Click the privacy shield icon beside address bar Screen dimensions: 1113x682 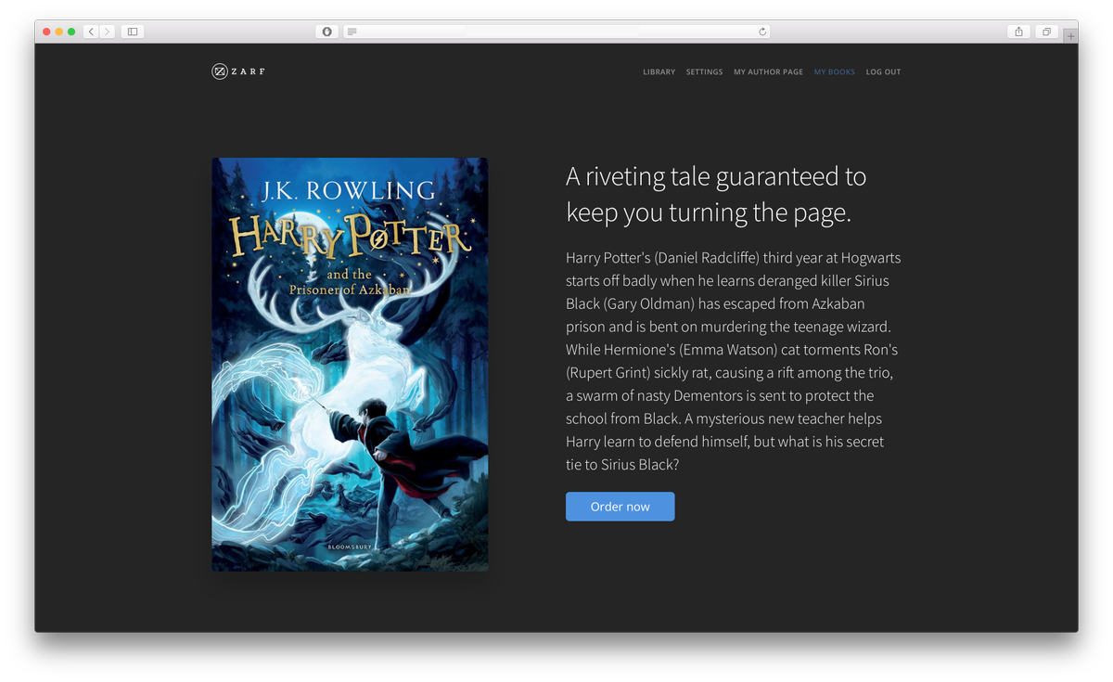[x=326, y=32]
